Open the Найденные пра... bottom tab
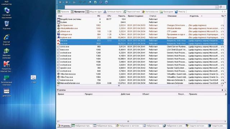This screenshot has width=230, height=129. (82, 126)
